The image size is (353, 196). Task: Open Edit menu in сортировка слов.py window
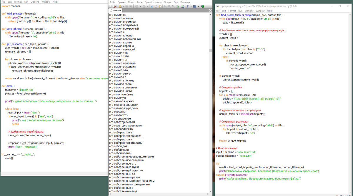(224, 11)
